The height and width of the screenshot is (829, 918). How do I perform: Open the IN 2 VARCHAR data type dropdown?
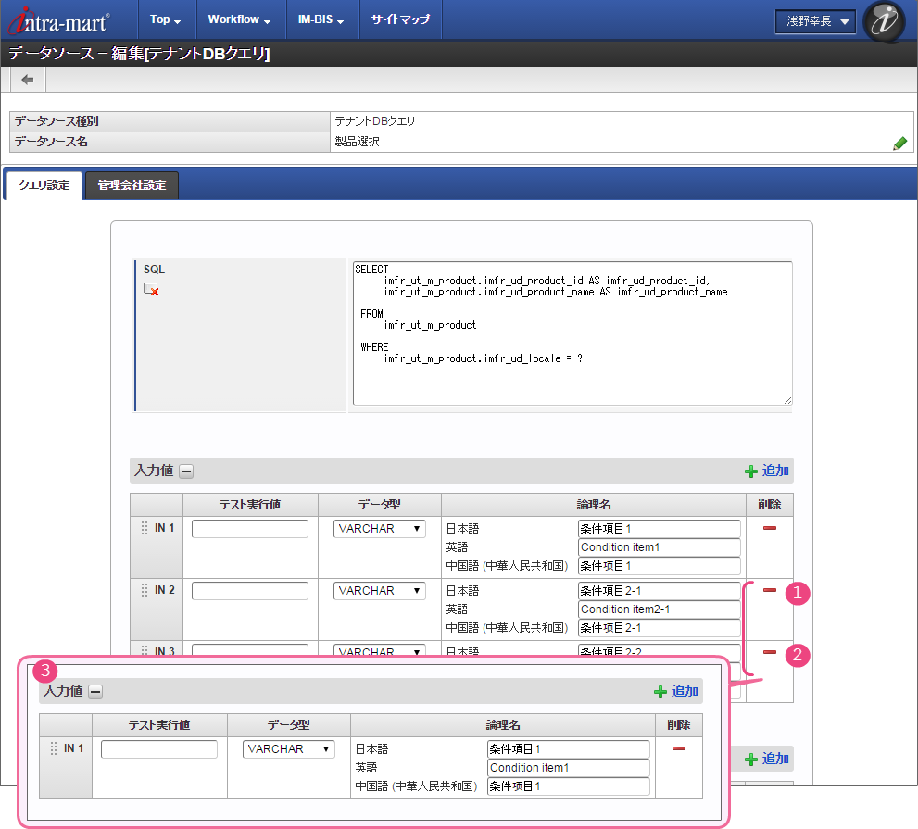pyautogui.click(x=380, y=591)
